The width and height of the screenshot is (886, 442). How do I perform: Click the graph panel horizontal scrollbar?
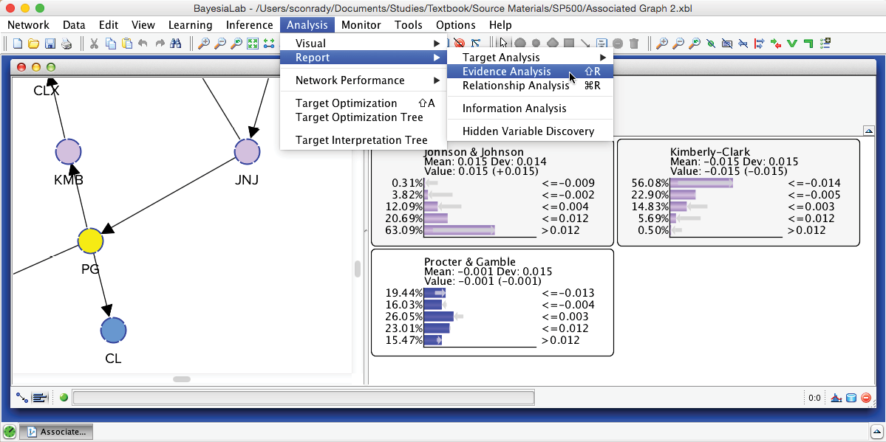pyautogui.click(x=181, y=379)
